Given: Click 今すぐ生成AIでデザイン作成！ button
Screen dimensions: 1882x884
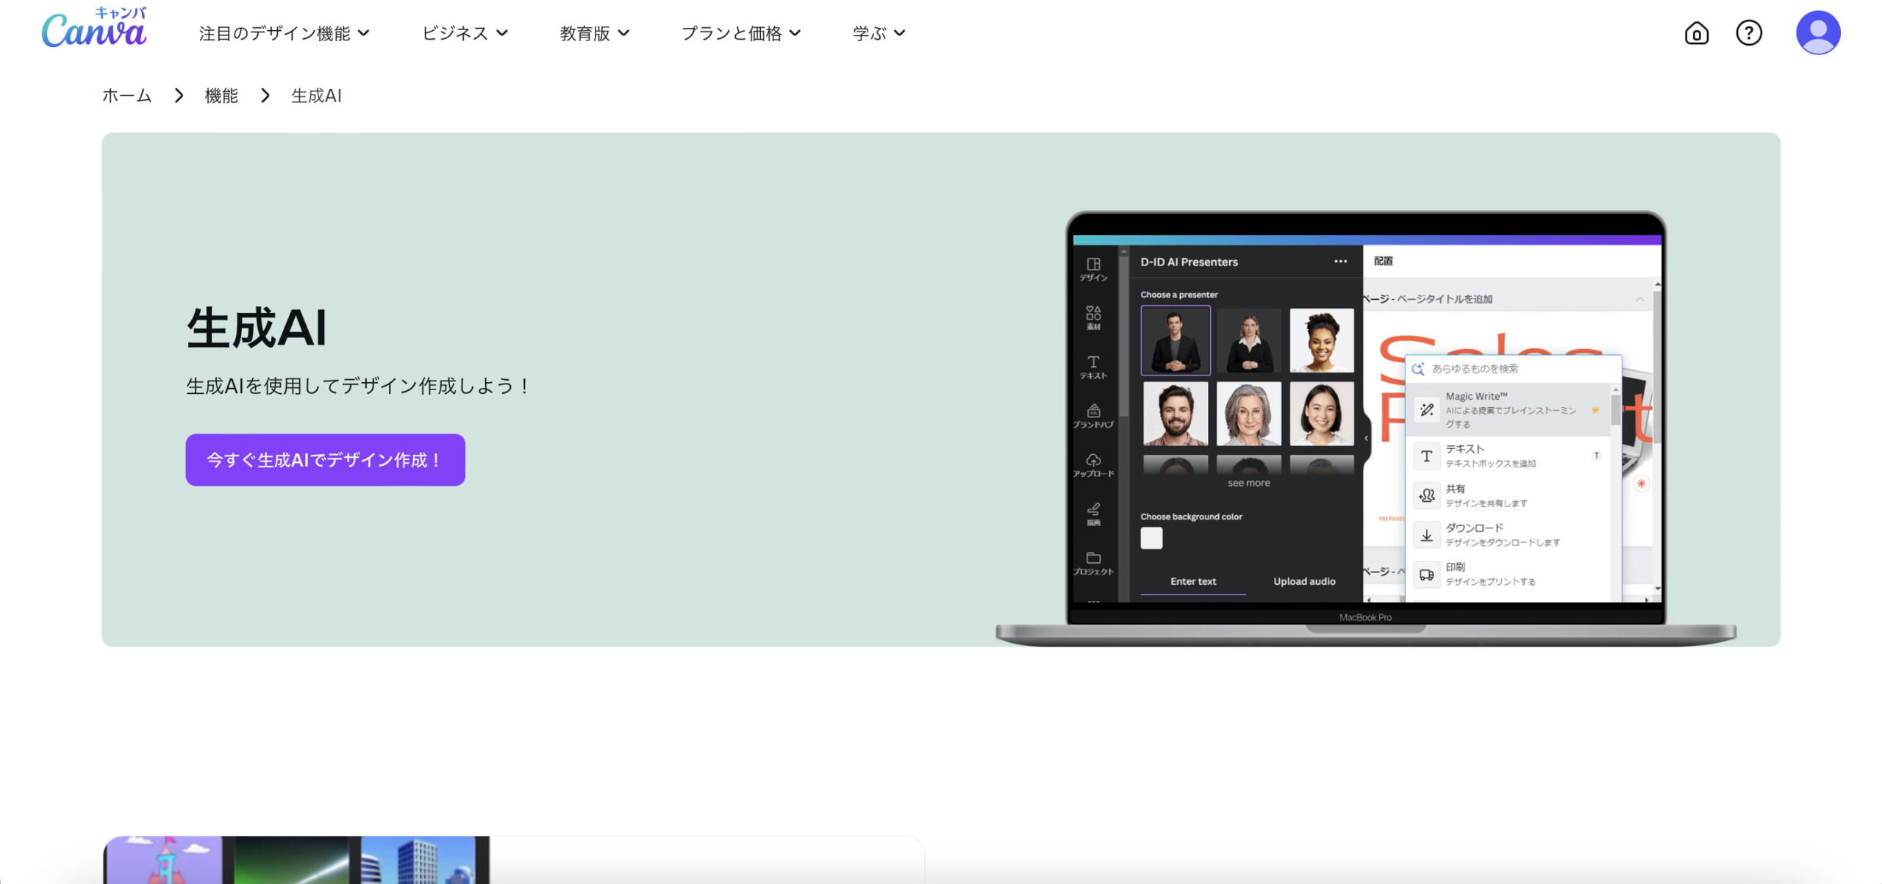Looking at the screenshot, I should [x=325, y=459].
